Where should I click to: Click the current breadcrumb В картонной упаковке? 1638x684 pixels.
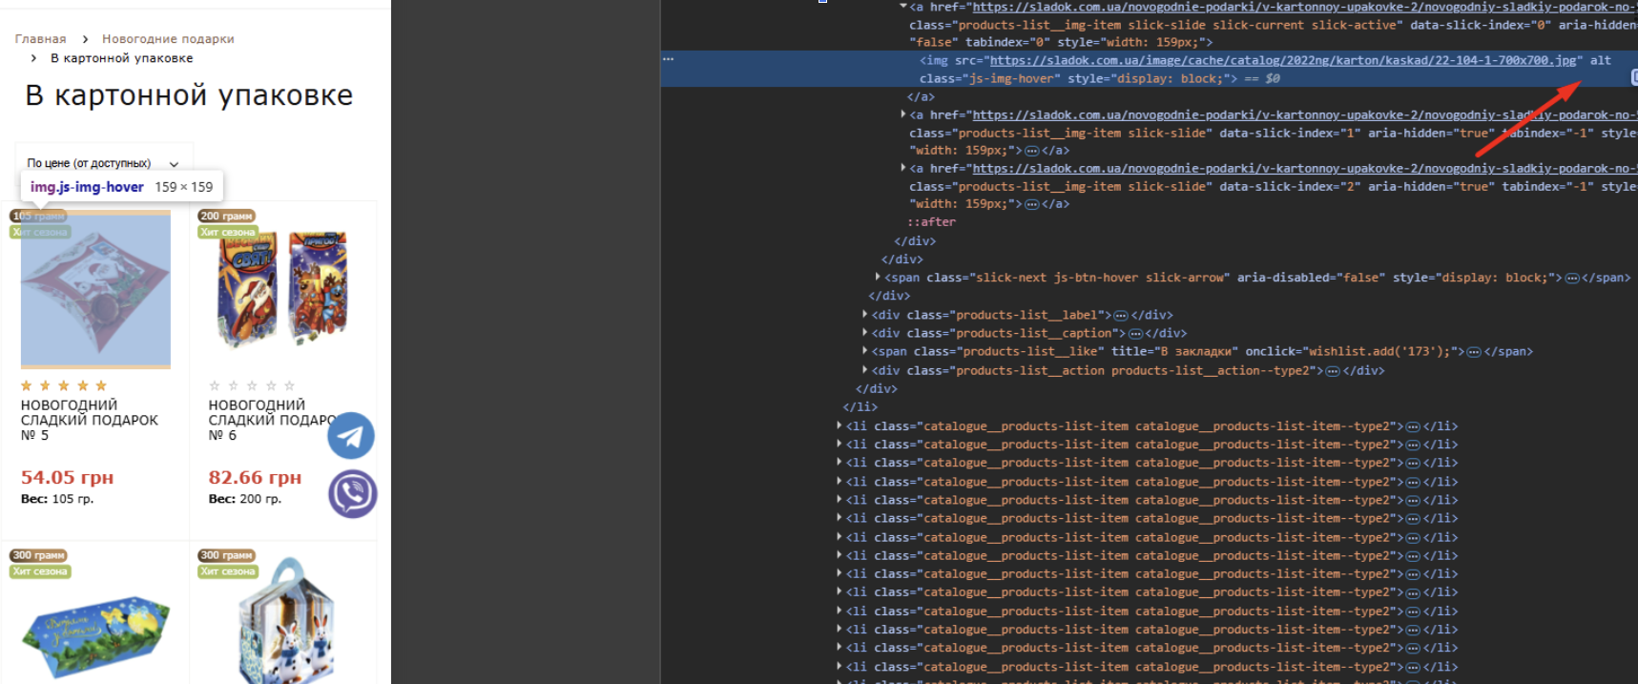[121, 58]
